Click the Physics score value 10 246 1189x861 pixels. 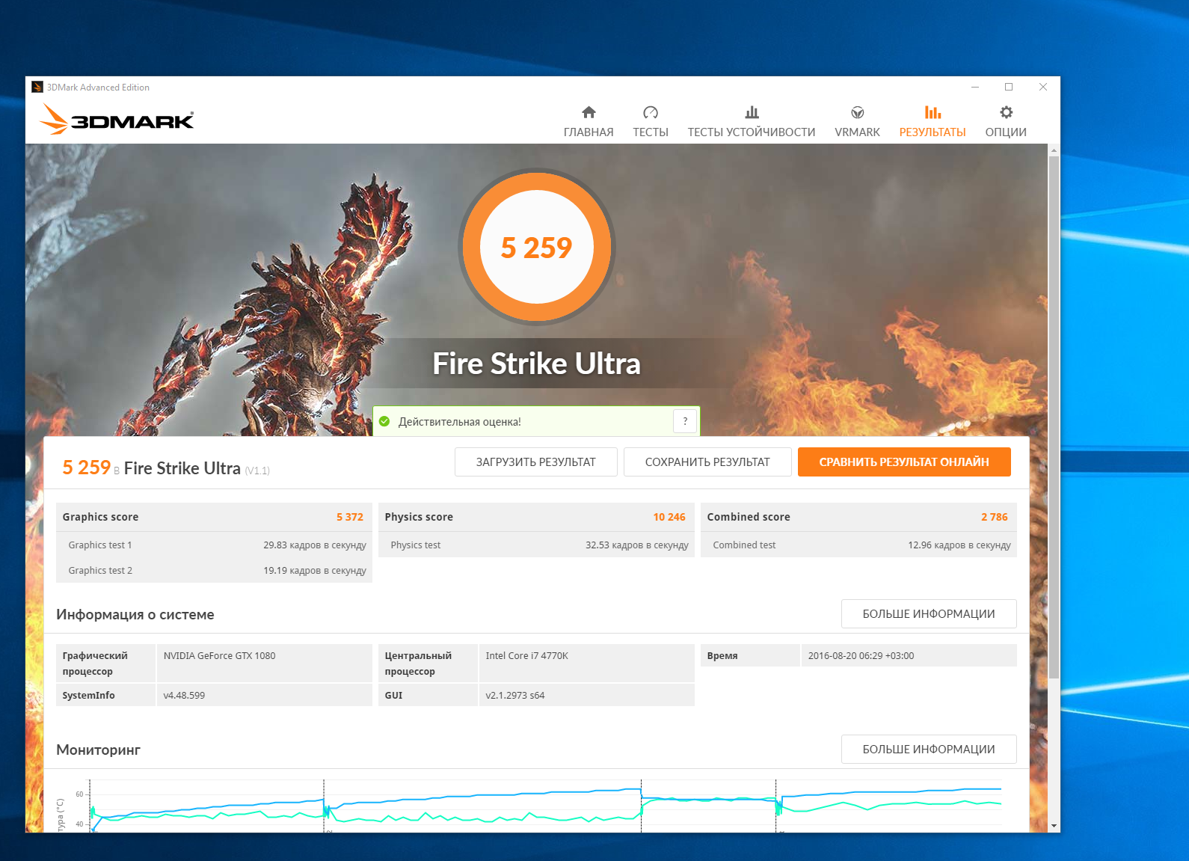point(669,517)
